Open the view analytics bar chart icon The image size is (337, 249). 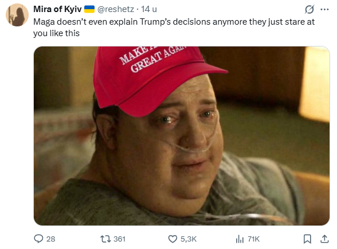tap(240, 239)
